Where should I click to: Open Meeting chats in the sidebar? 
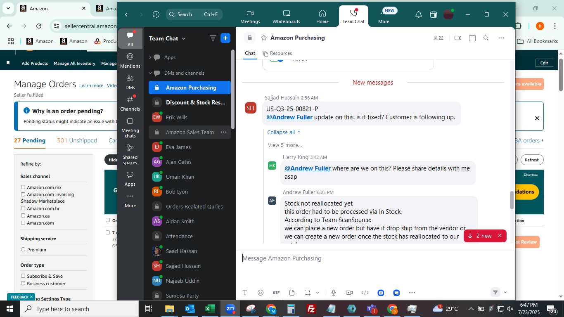130,127
